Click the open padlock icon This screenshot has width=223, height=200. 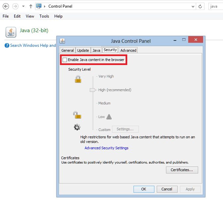pyautogui.click(x=77, y=115)
